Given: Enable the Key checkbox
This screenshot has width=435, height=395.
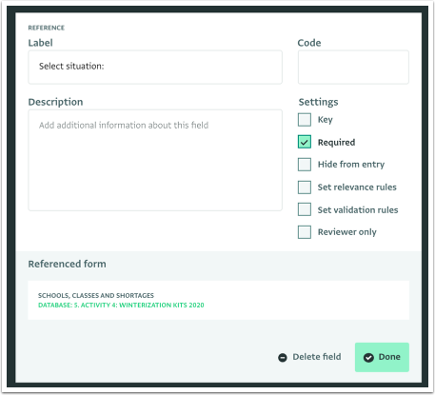Looking at the screenshot, I should coord(305,120).
